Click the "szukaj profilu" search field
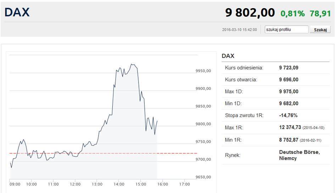 pyautogui.click(x=286, y=30)
